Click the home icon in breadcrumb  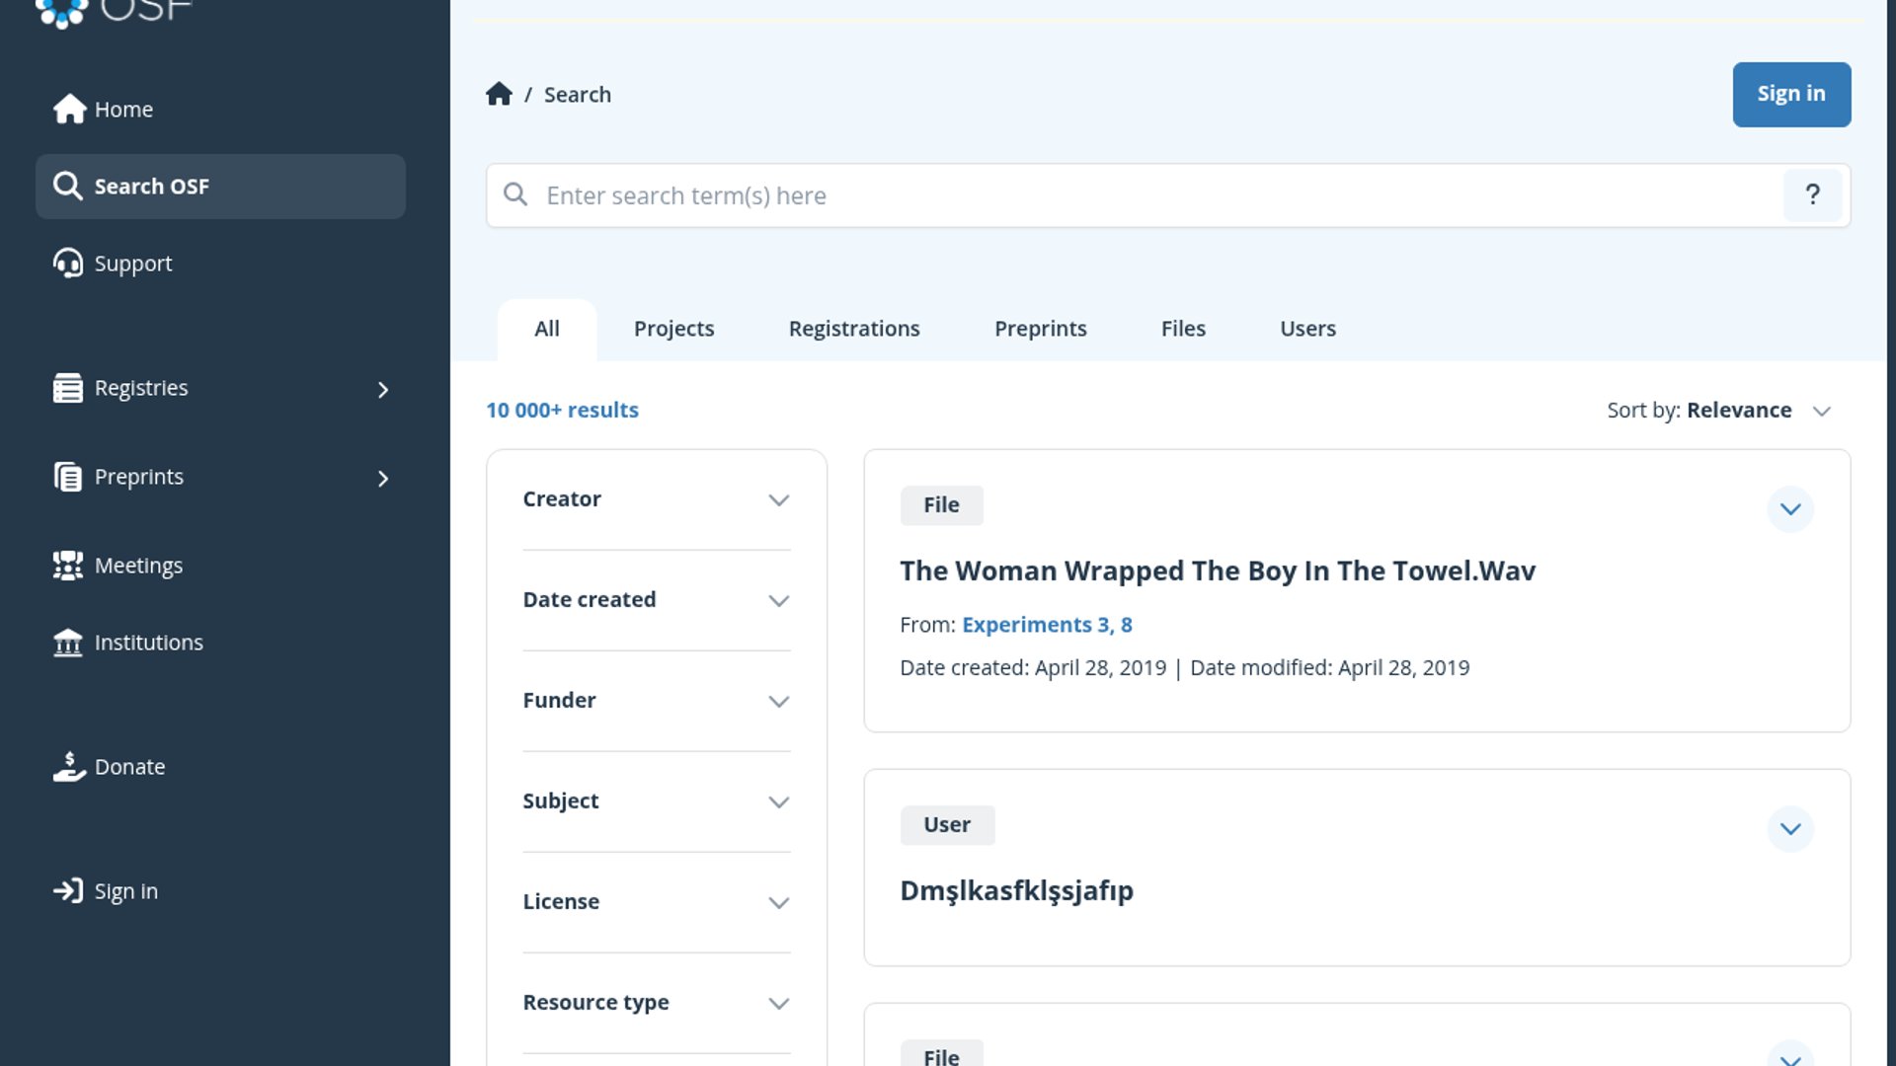click(499, 94)
